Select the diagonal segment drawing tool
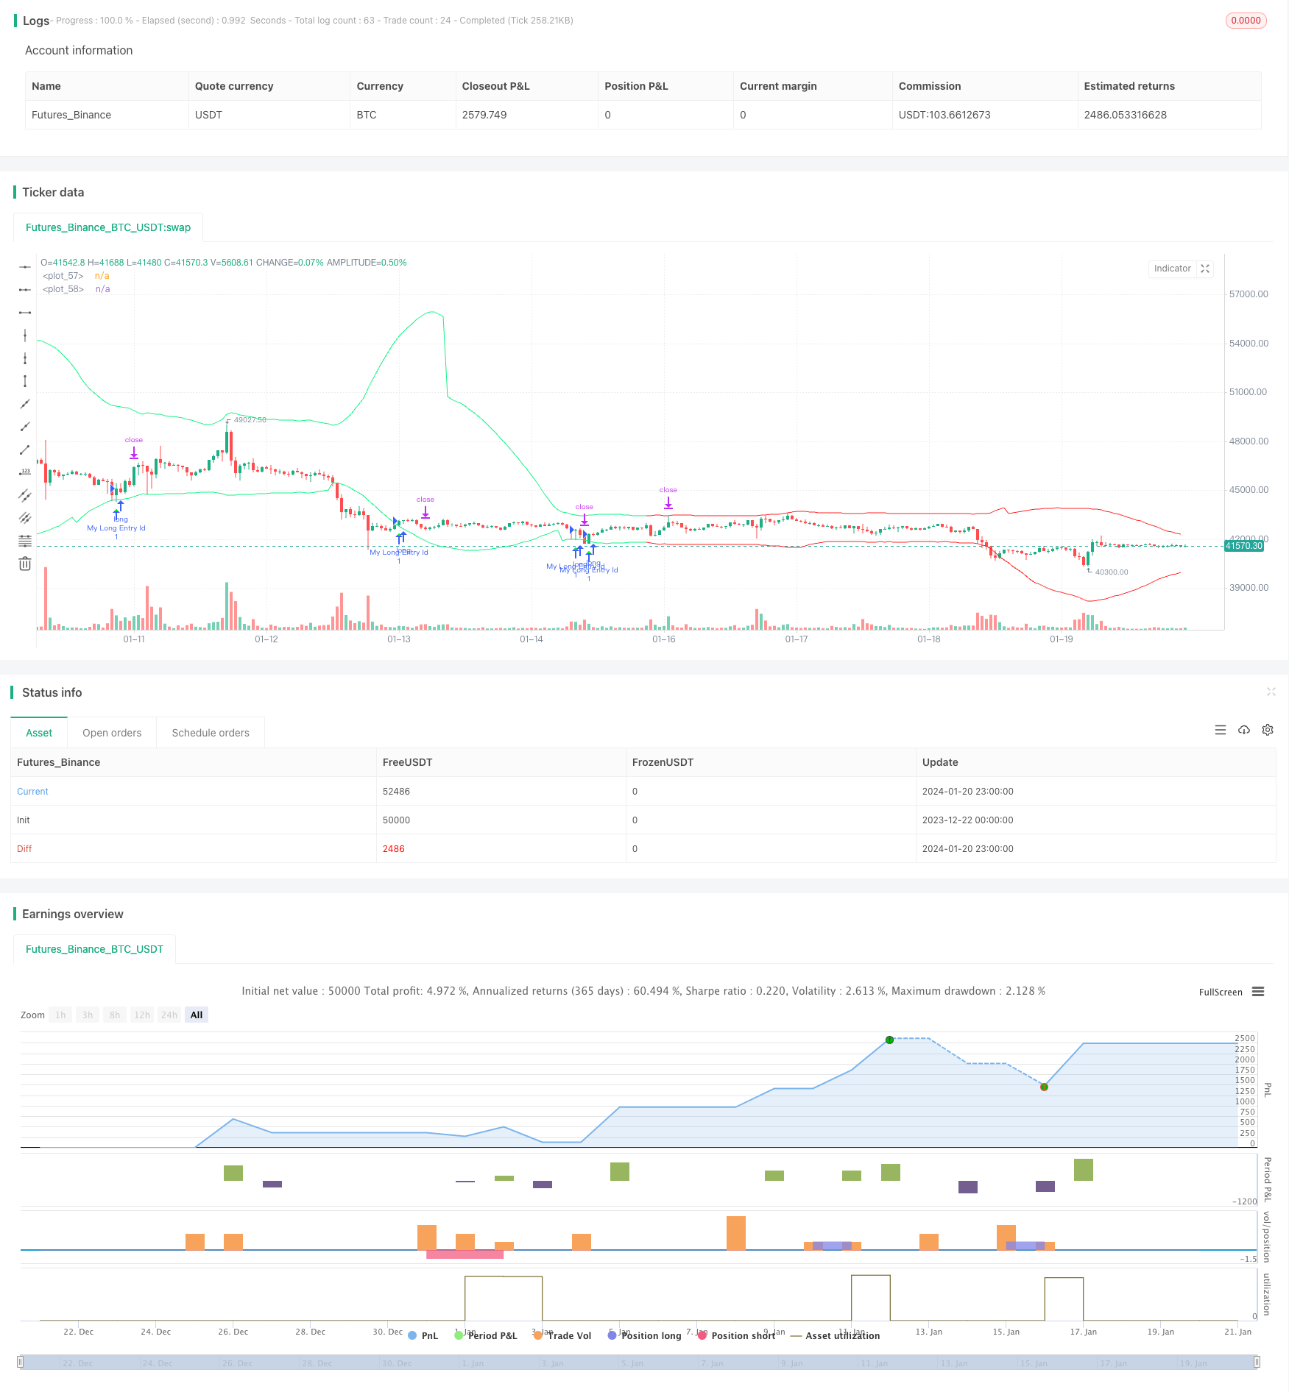The image size is (1289, 1392). click(x=25, y=450)
